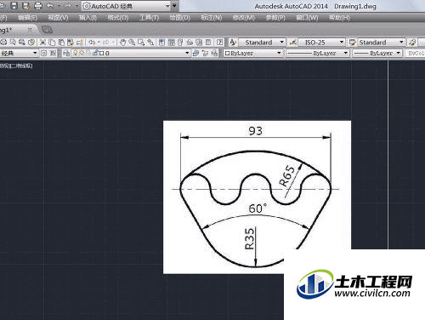Open the ByLayer color control dropdown
This screenshot has height=320, width=425.
pyautogui.click(x=252, y=53)
